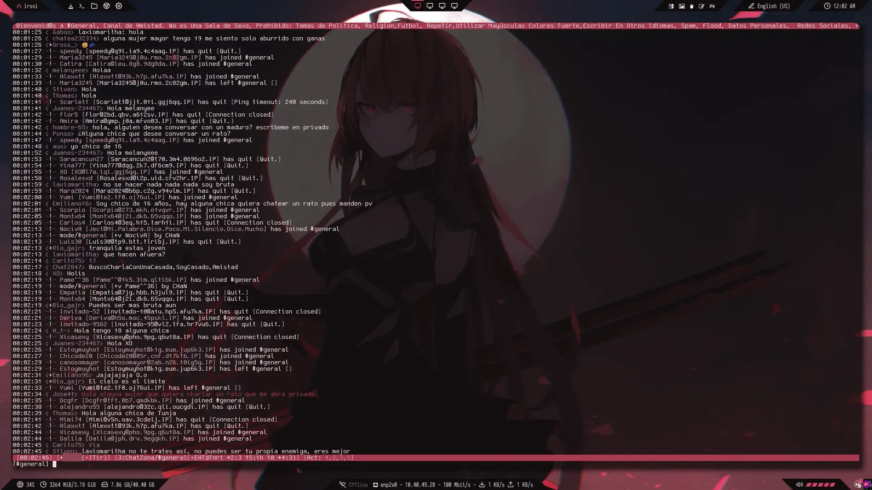Click laxiomaritha's message 'que hacen afuera?'
This screenshot has width=872, height=490.
tap(89, 255)
